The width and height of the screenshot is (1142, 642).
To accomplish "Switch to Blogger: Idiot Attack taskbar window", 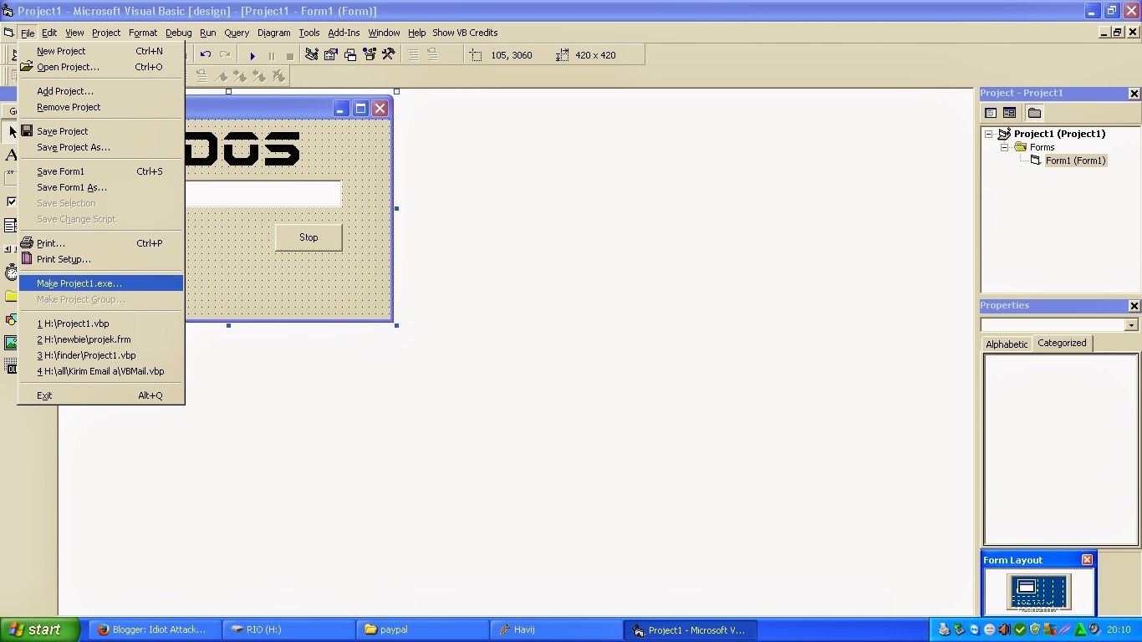I will pos(156,629).
